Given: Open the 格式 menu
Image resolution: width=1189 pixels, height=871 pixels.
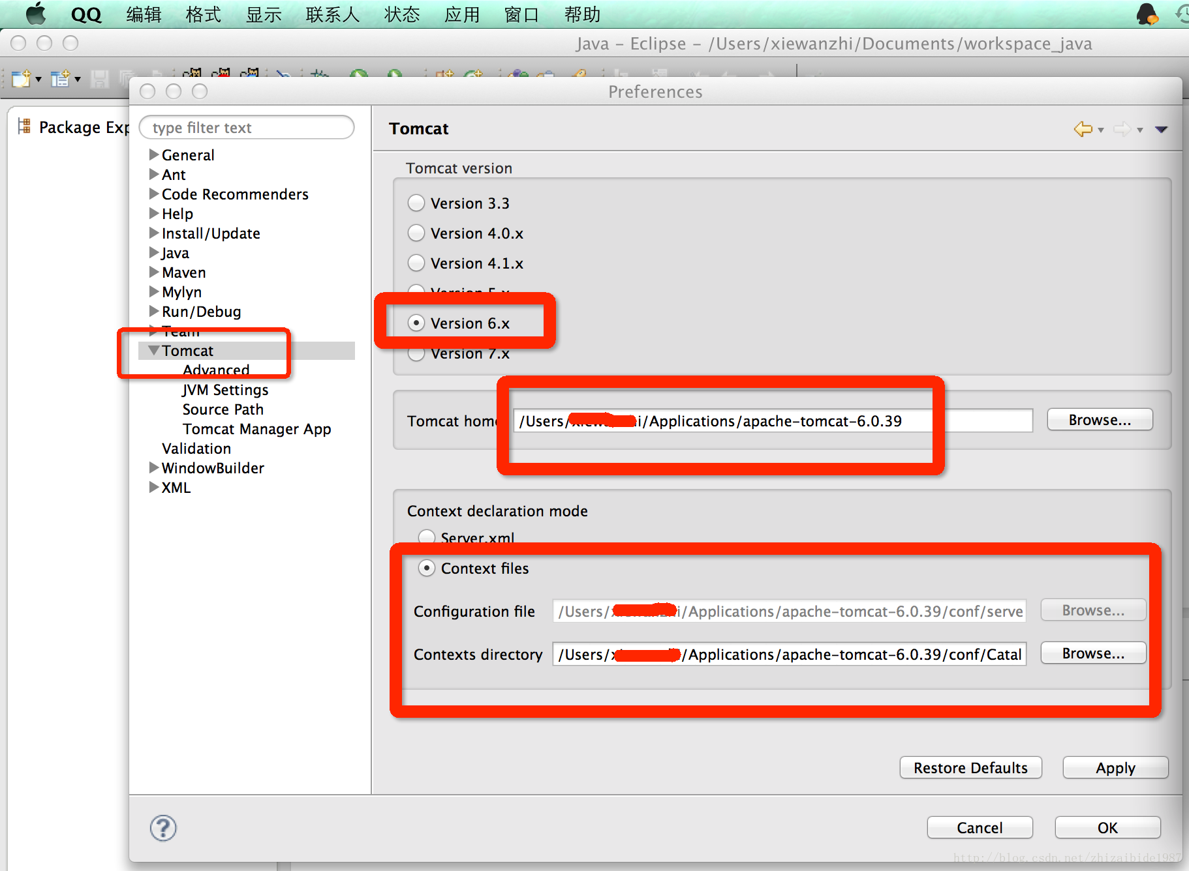Looking at the screenshot, I should pyautogui.click(x=204, y=14).
